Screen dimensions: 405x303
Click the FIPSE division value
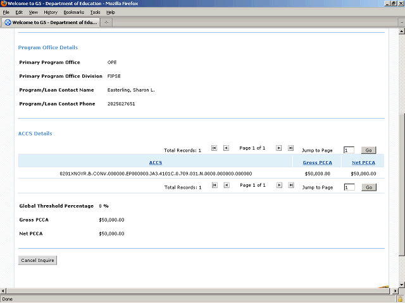point(114,76)
